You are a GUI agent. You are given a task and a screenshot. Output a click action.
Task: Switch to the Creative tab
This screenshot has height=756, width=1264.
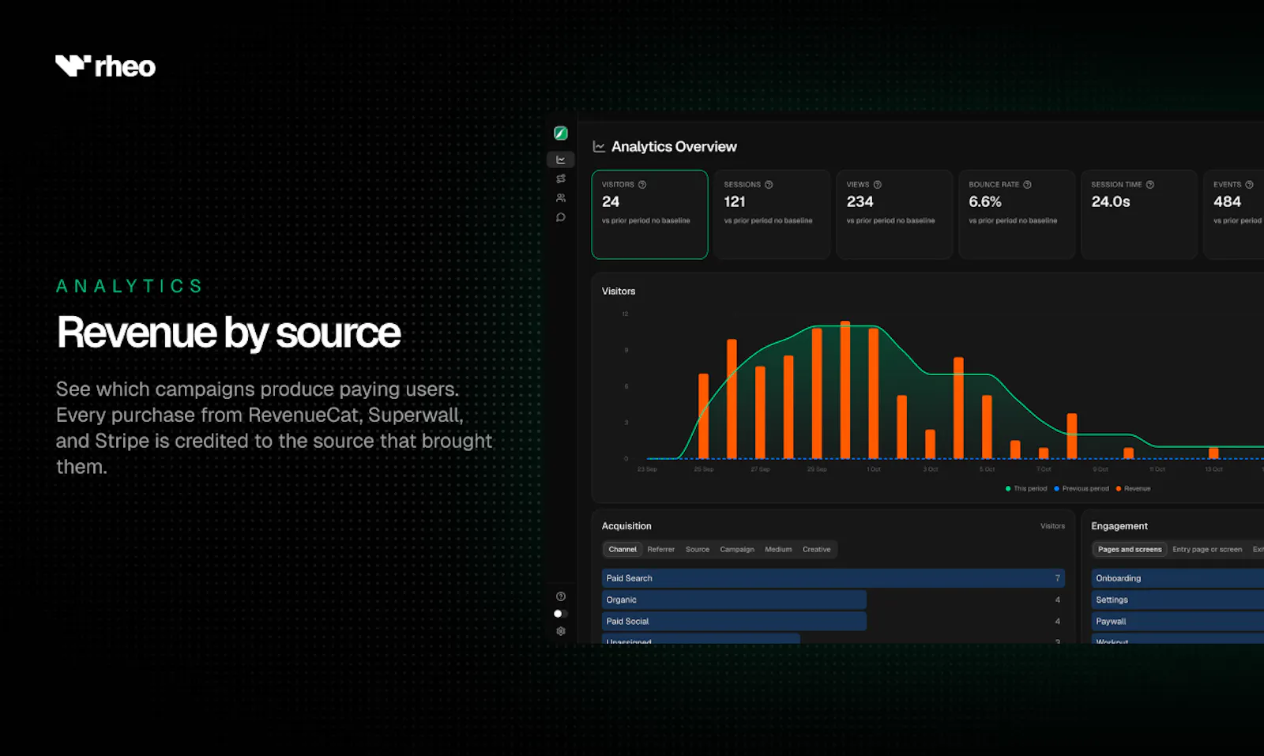click(x=816, y=550)
